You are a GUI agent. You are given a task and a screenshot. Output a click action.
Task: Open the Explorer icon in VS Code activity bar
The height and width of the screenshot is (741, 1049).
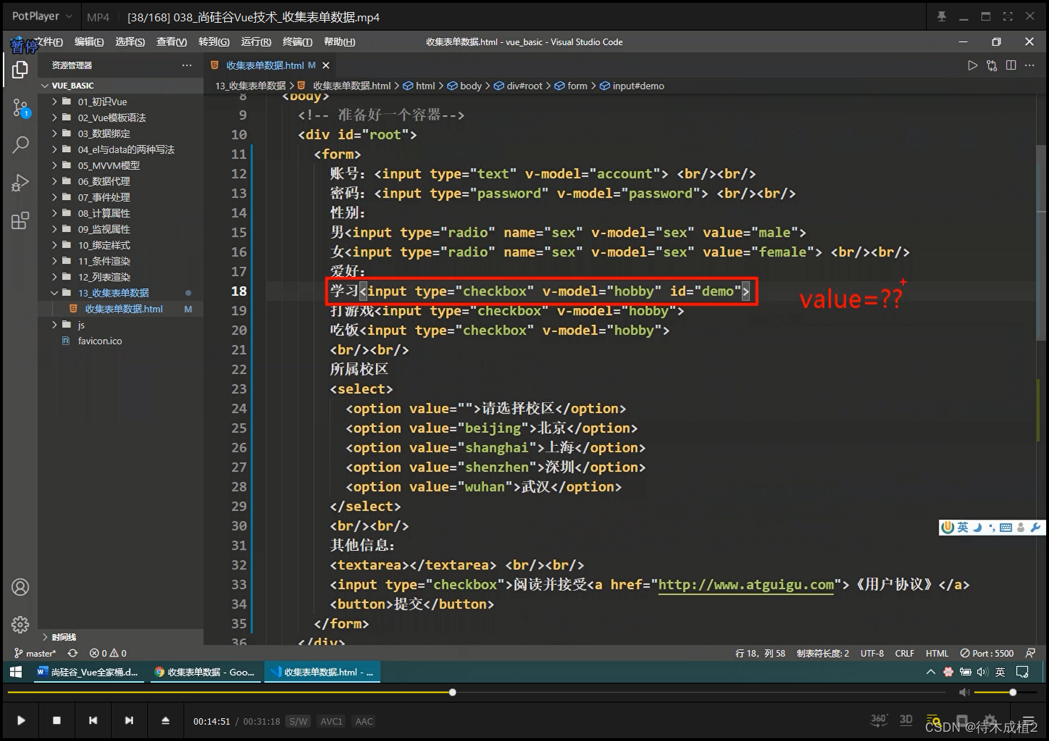tap(20, 70)
